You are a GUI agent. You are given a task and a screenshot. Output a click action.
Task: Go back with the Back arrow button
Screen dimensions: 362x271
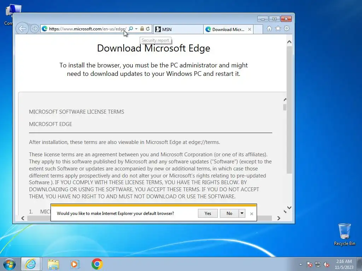[22, 29]
